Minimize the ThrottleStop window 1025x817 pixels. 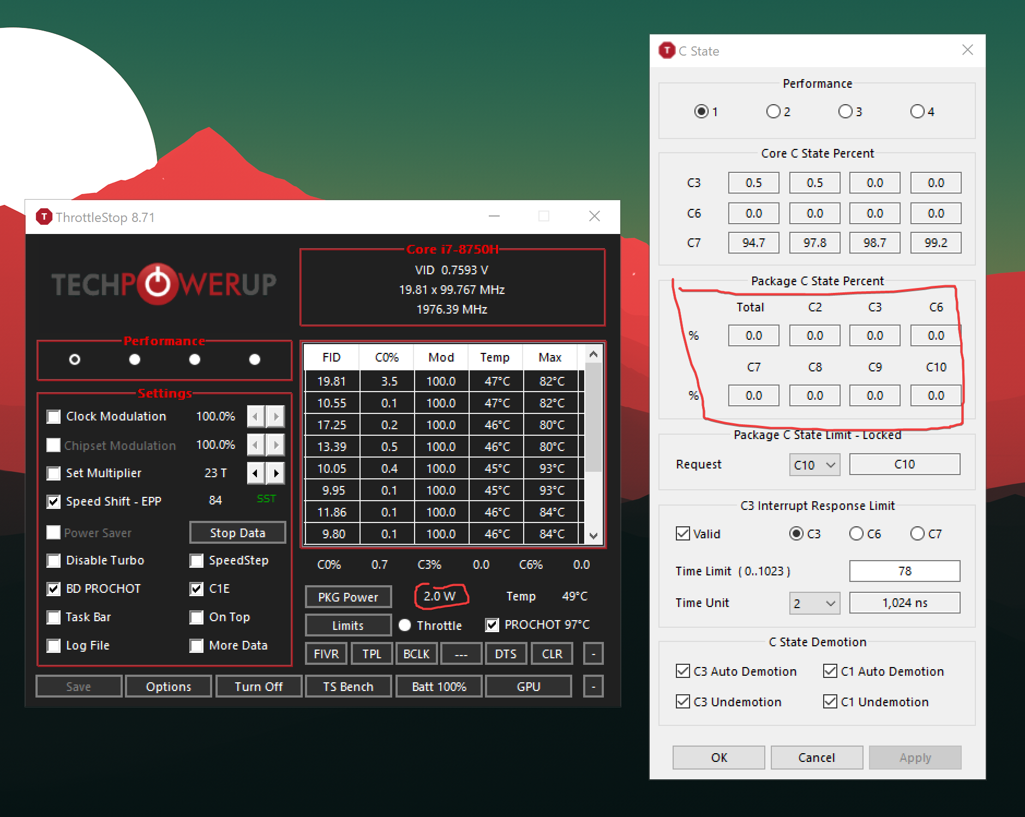pyautogui.click(x=494, y=217)
